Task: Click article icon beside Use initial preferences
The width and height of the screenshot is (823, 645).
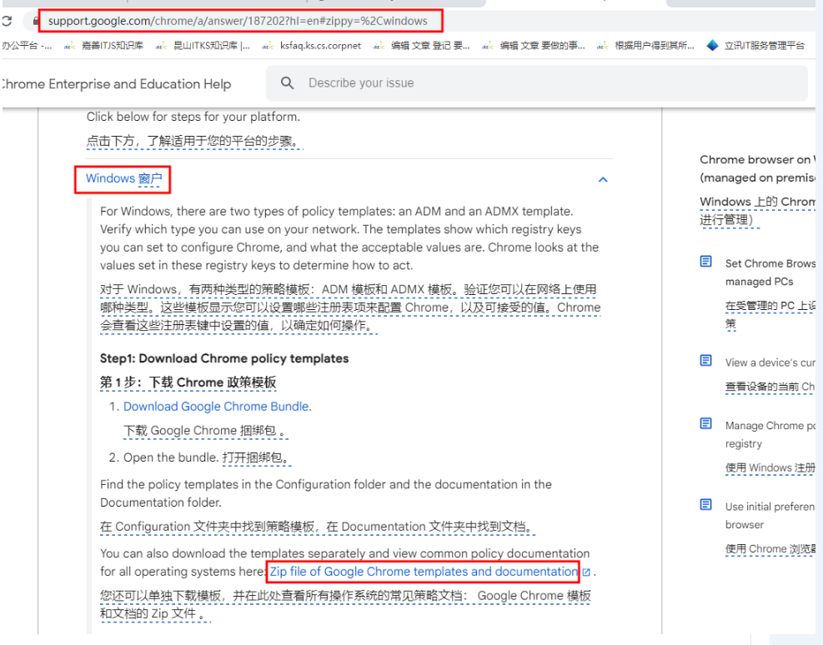Action: 706,504
